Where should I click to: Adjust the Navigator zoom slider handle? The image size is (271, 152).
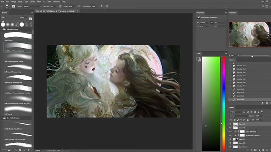252,56
